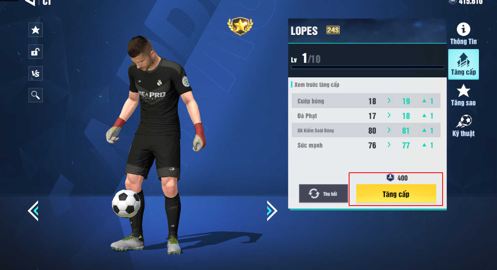Click the gold star rank badge
The height and width of the screenshot is (270, 497).
pyautogui.click(x=240, y=26)
